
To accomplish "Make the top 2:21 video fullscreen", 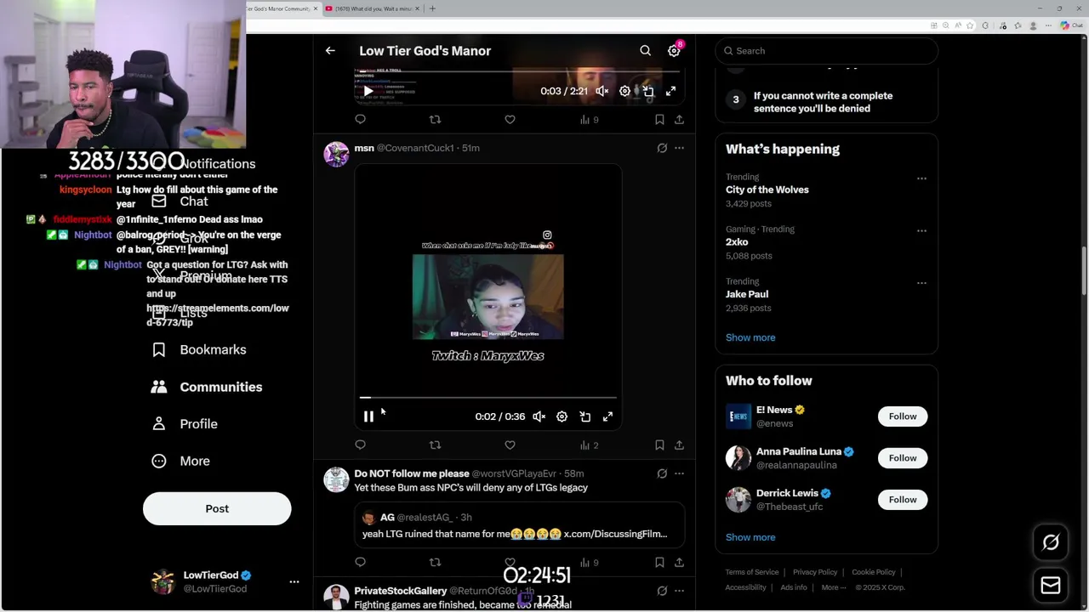I will pos(670,91).
